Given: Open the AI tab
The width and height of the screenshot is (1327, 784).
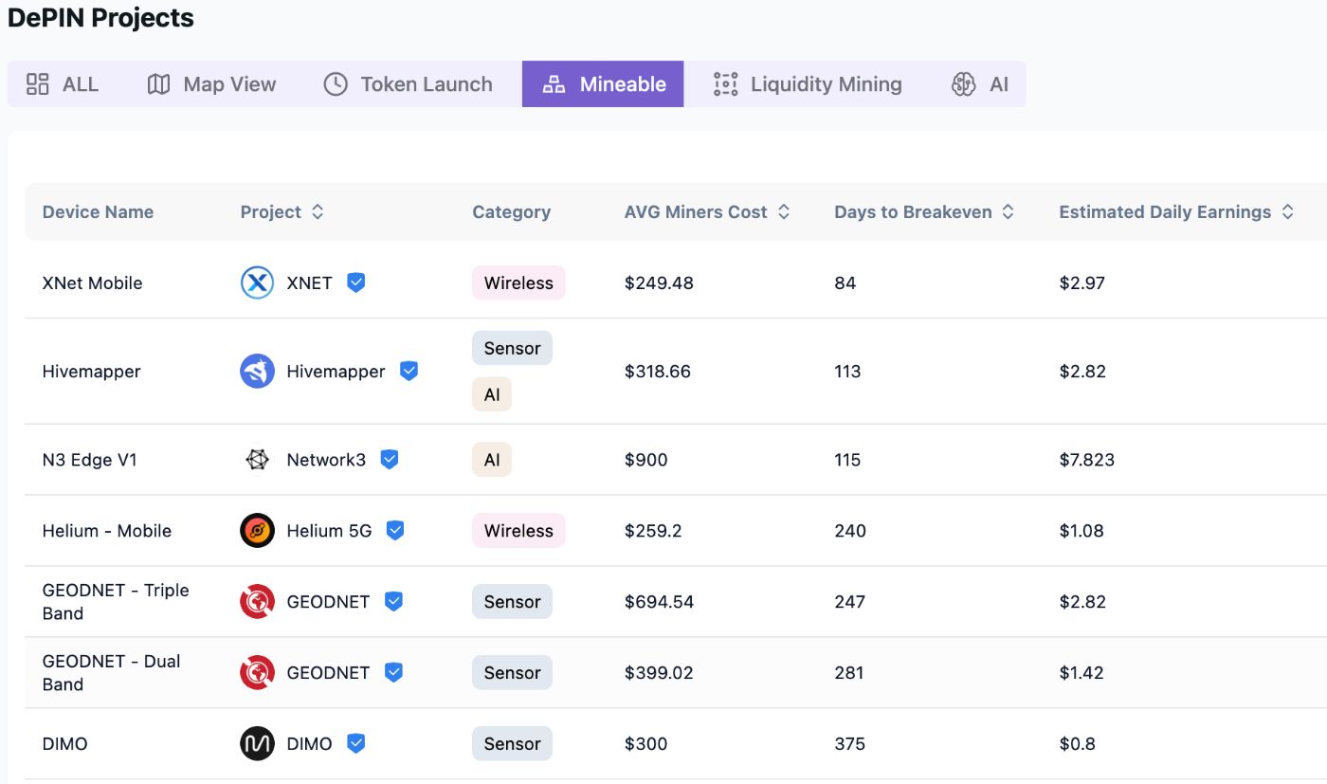Looking at the screenshot, I should tap(980, 84).
